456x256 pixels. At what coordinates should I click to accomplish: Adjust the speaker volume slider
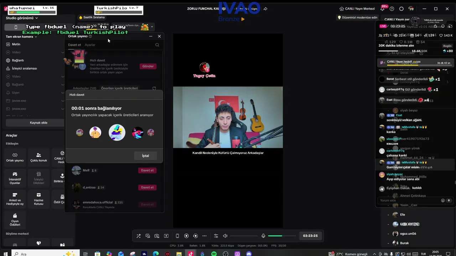[x=244, y=236]
